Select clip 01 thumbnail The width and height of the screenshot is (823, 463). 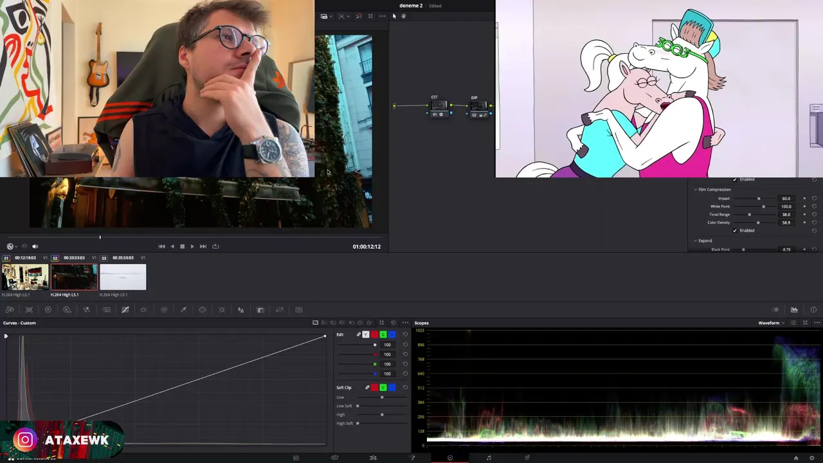point(24,277)
